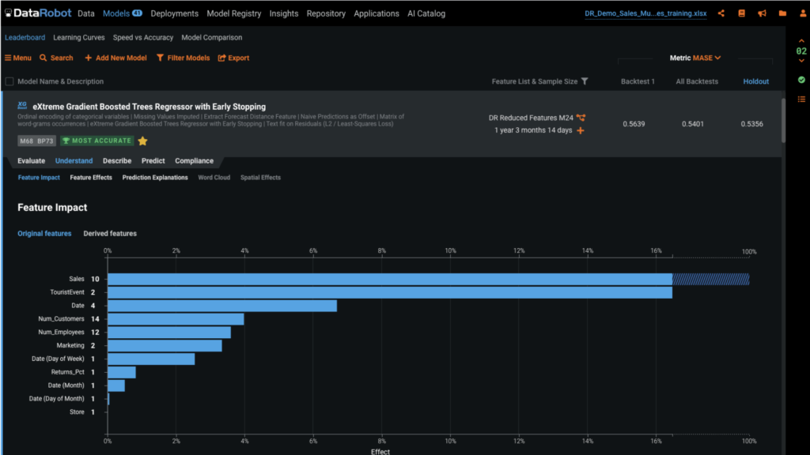
Task: Click the XGBoost model type icon
Action: point(22,105)
